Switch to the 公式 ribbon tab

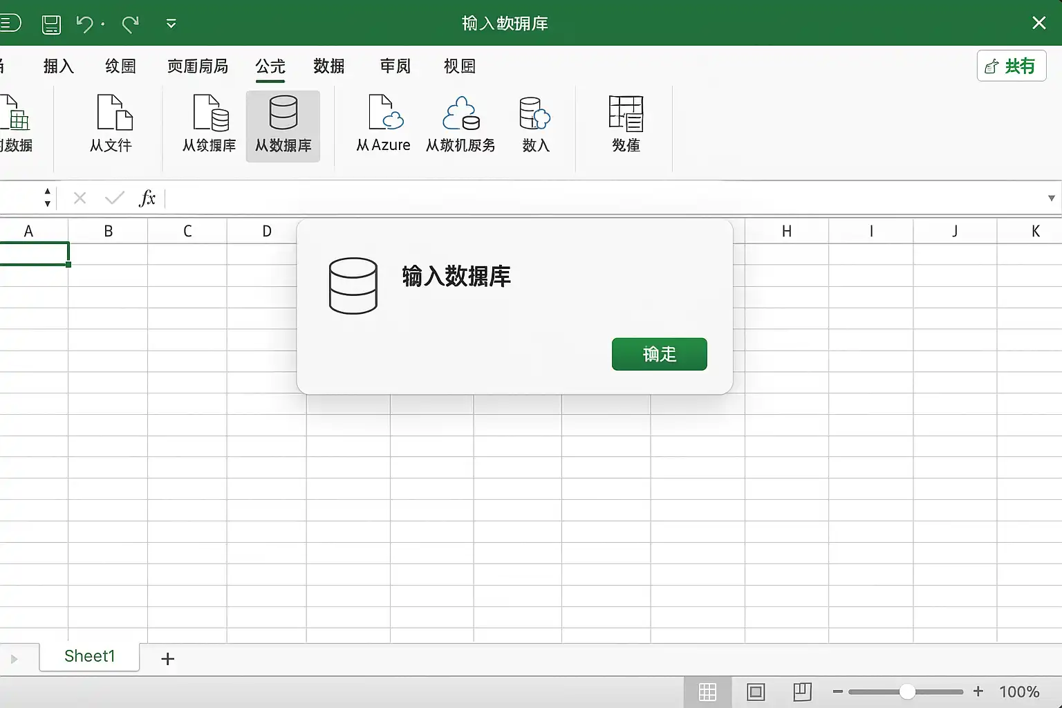point(270,66)
